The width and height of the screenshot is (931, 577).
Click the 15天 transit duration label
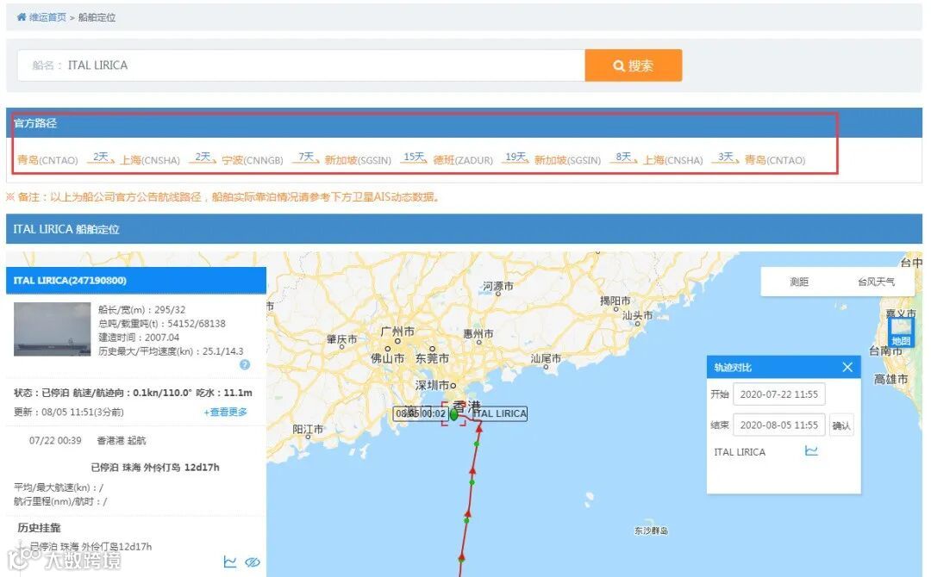pos(413,157)
